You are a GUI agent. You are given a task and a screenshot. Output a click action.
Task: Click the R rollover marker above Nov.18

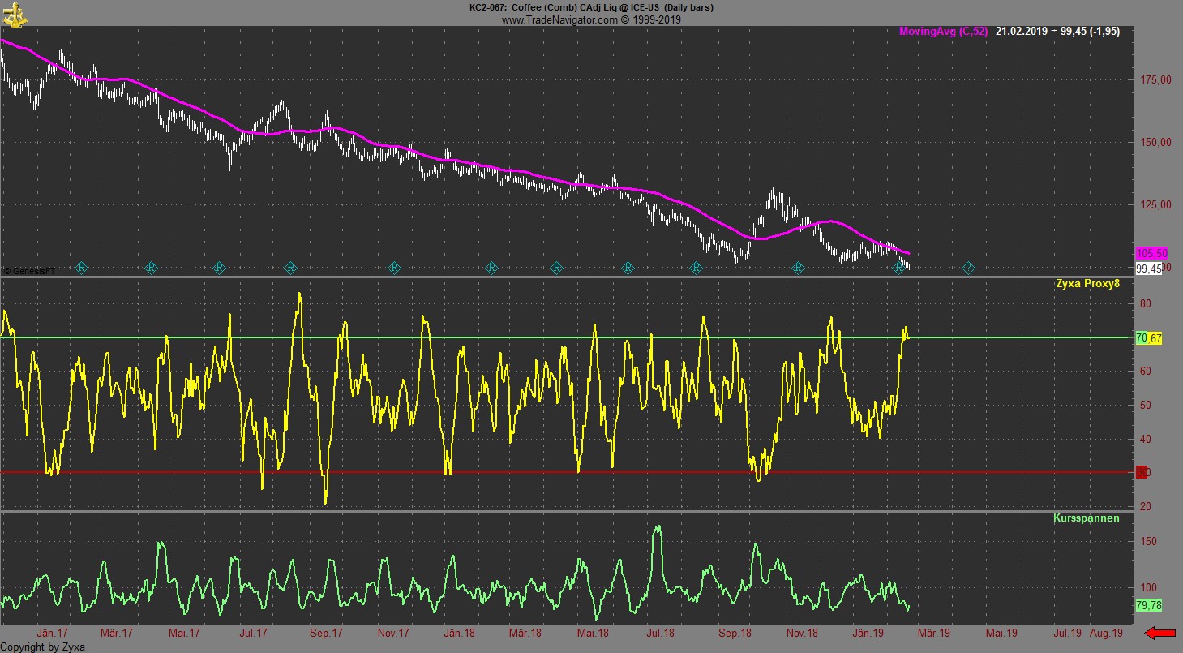pos(798,268)
